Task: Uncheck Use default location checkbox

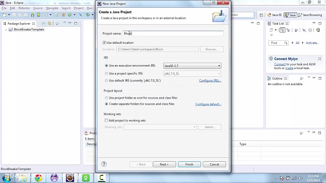Action: (104, 43)
